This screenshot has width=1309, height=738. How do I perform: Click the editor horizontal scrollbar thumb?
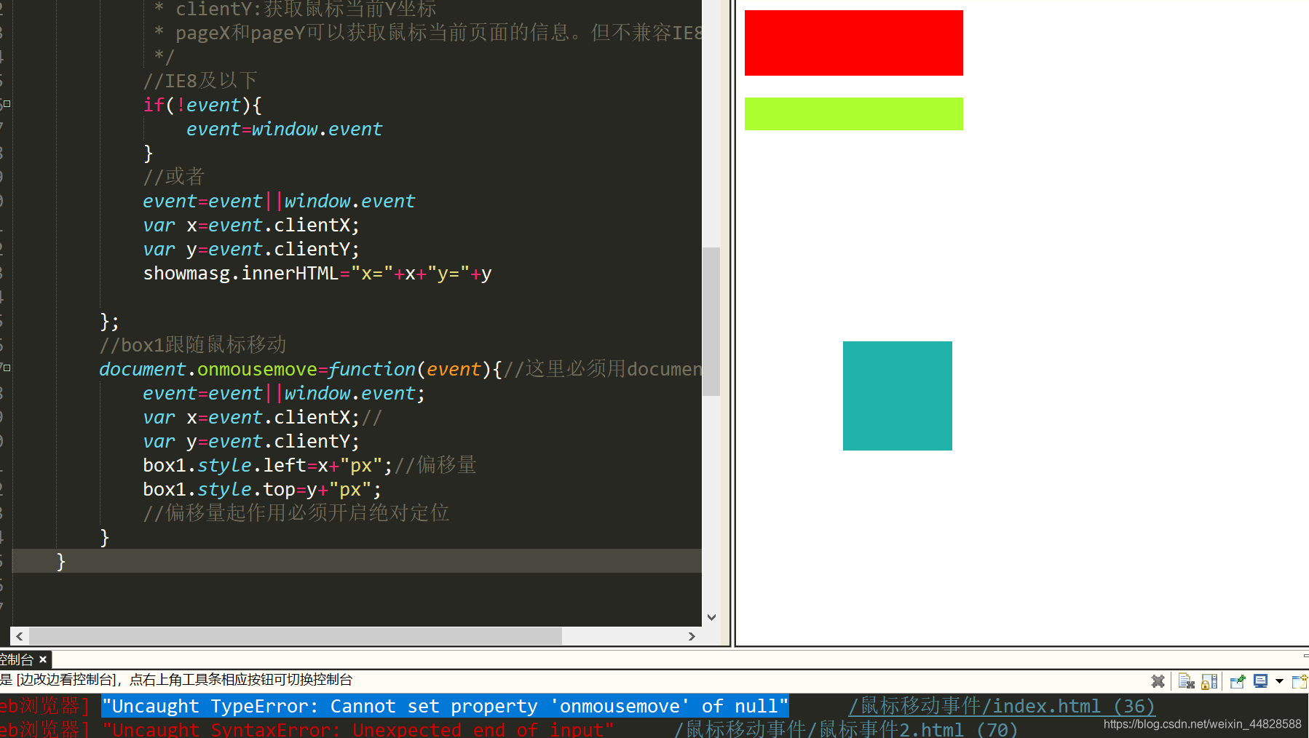click(295, 636)
